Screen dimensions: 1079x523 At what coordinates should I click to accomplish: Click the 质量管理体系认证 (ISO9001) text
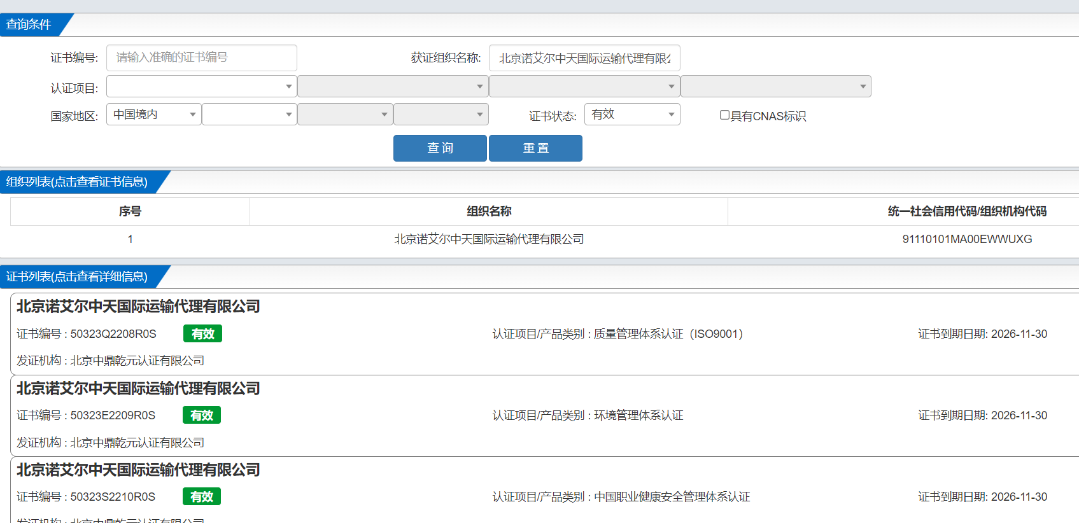click(x=668, y=334)
